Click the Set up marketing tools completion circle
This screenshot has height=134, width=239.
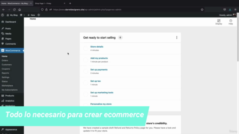tap(86, 94)
